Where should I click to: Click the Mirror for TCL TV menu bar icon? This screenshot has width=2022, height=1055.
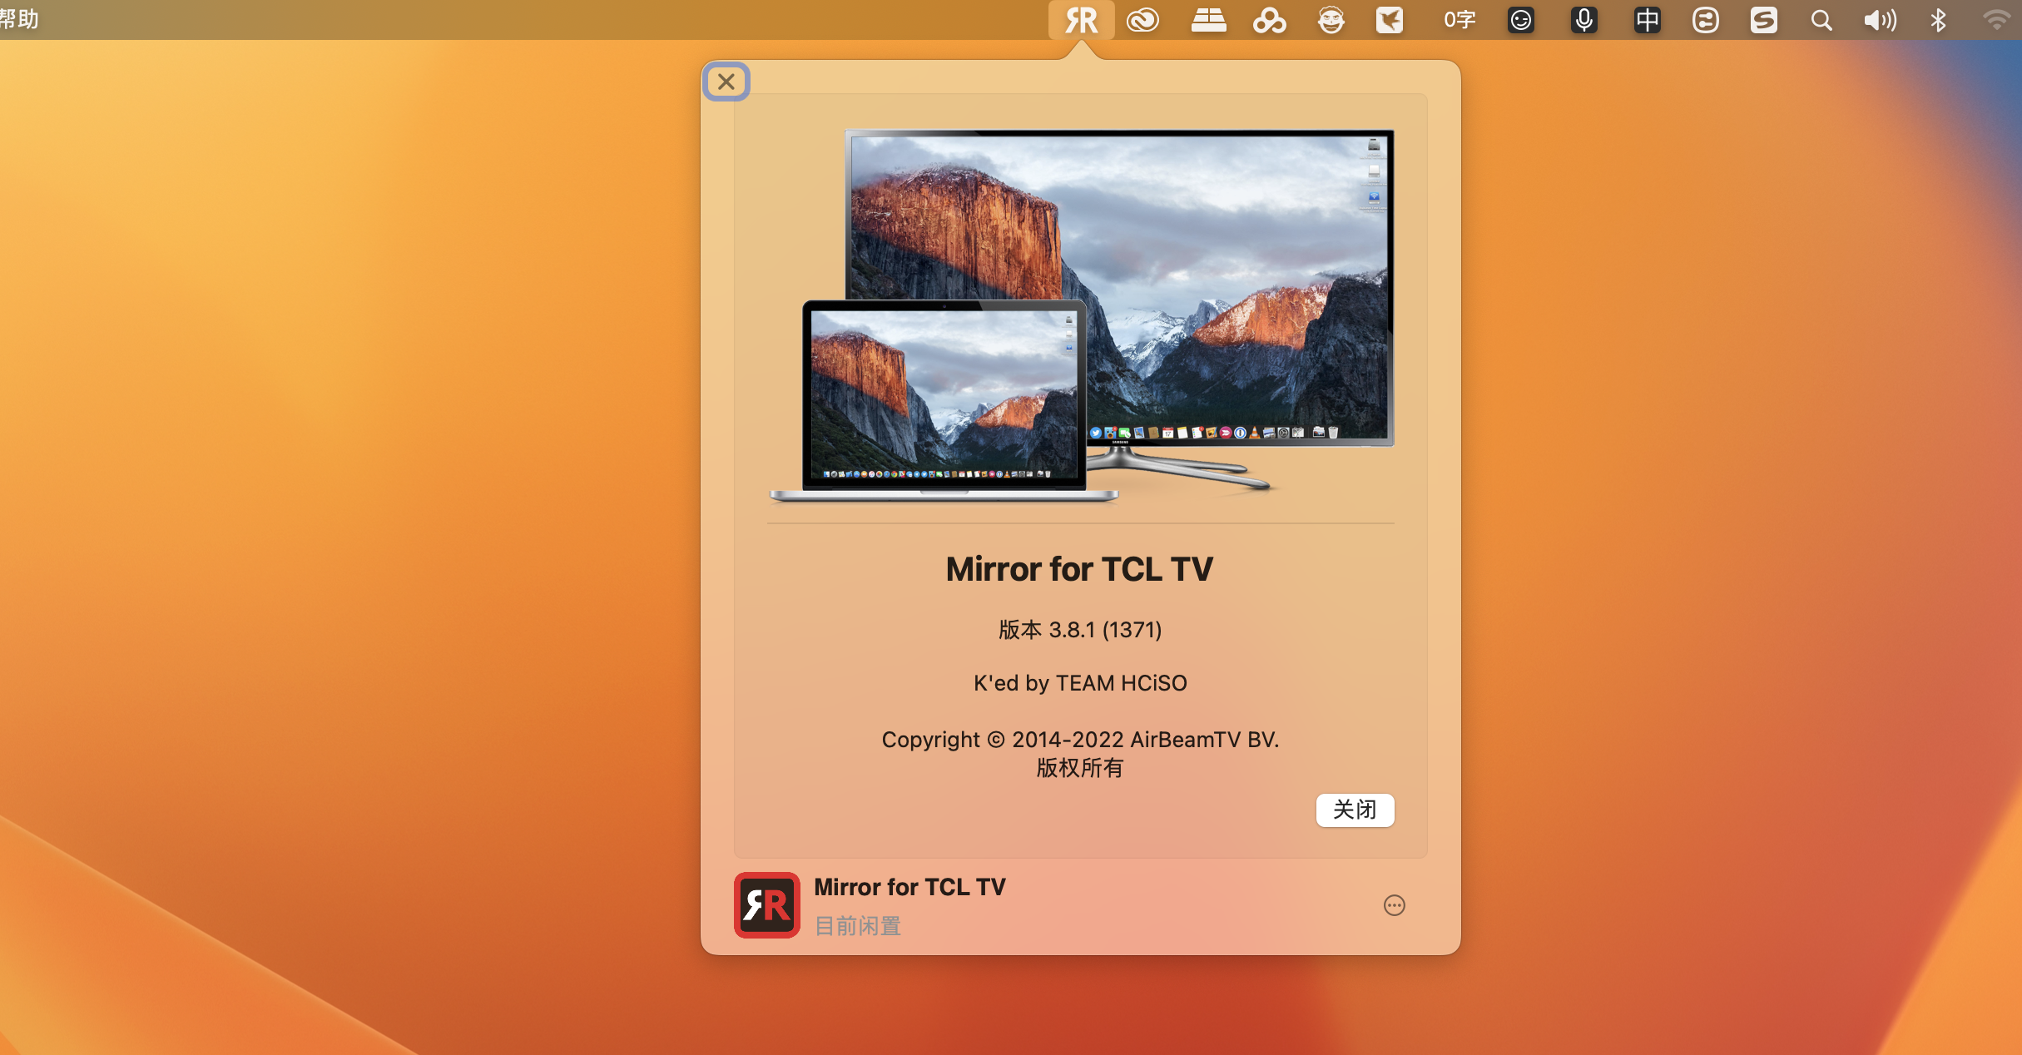click(x=1081, y=20)
